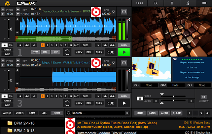Switch to the FX tab
Viewport: 212px width, 134px height.
(x=155, y=3)
